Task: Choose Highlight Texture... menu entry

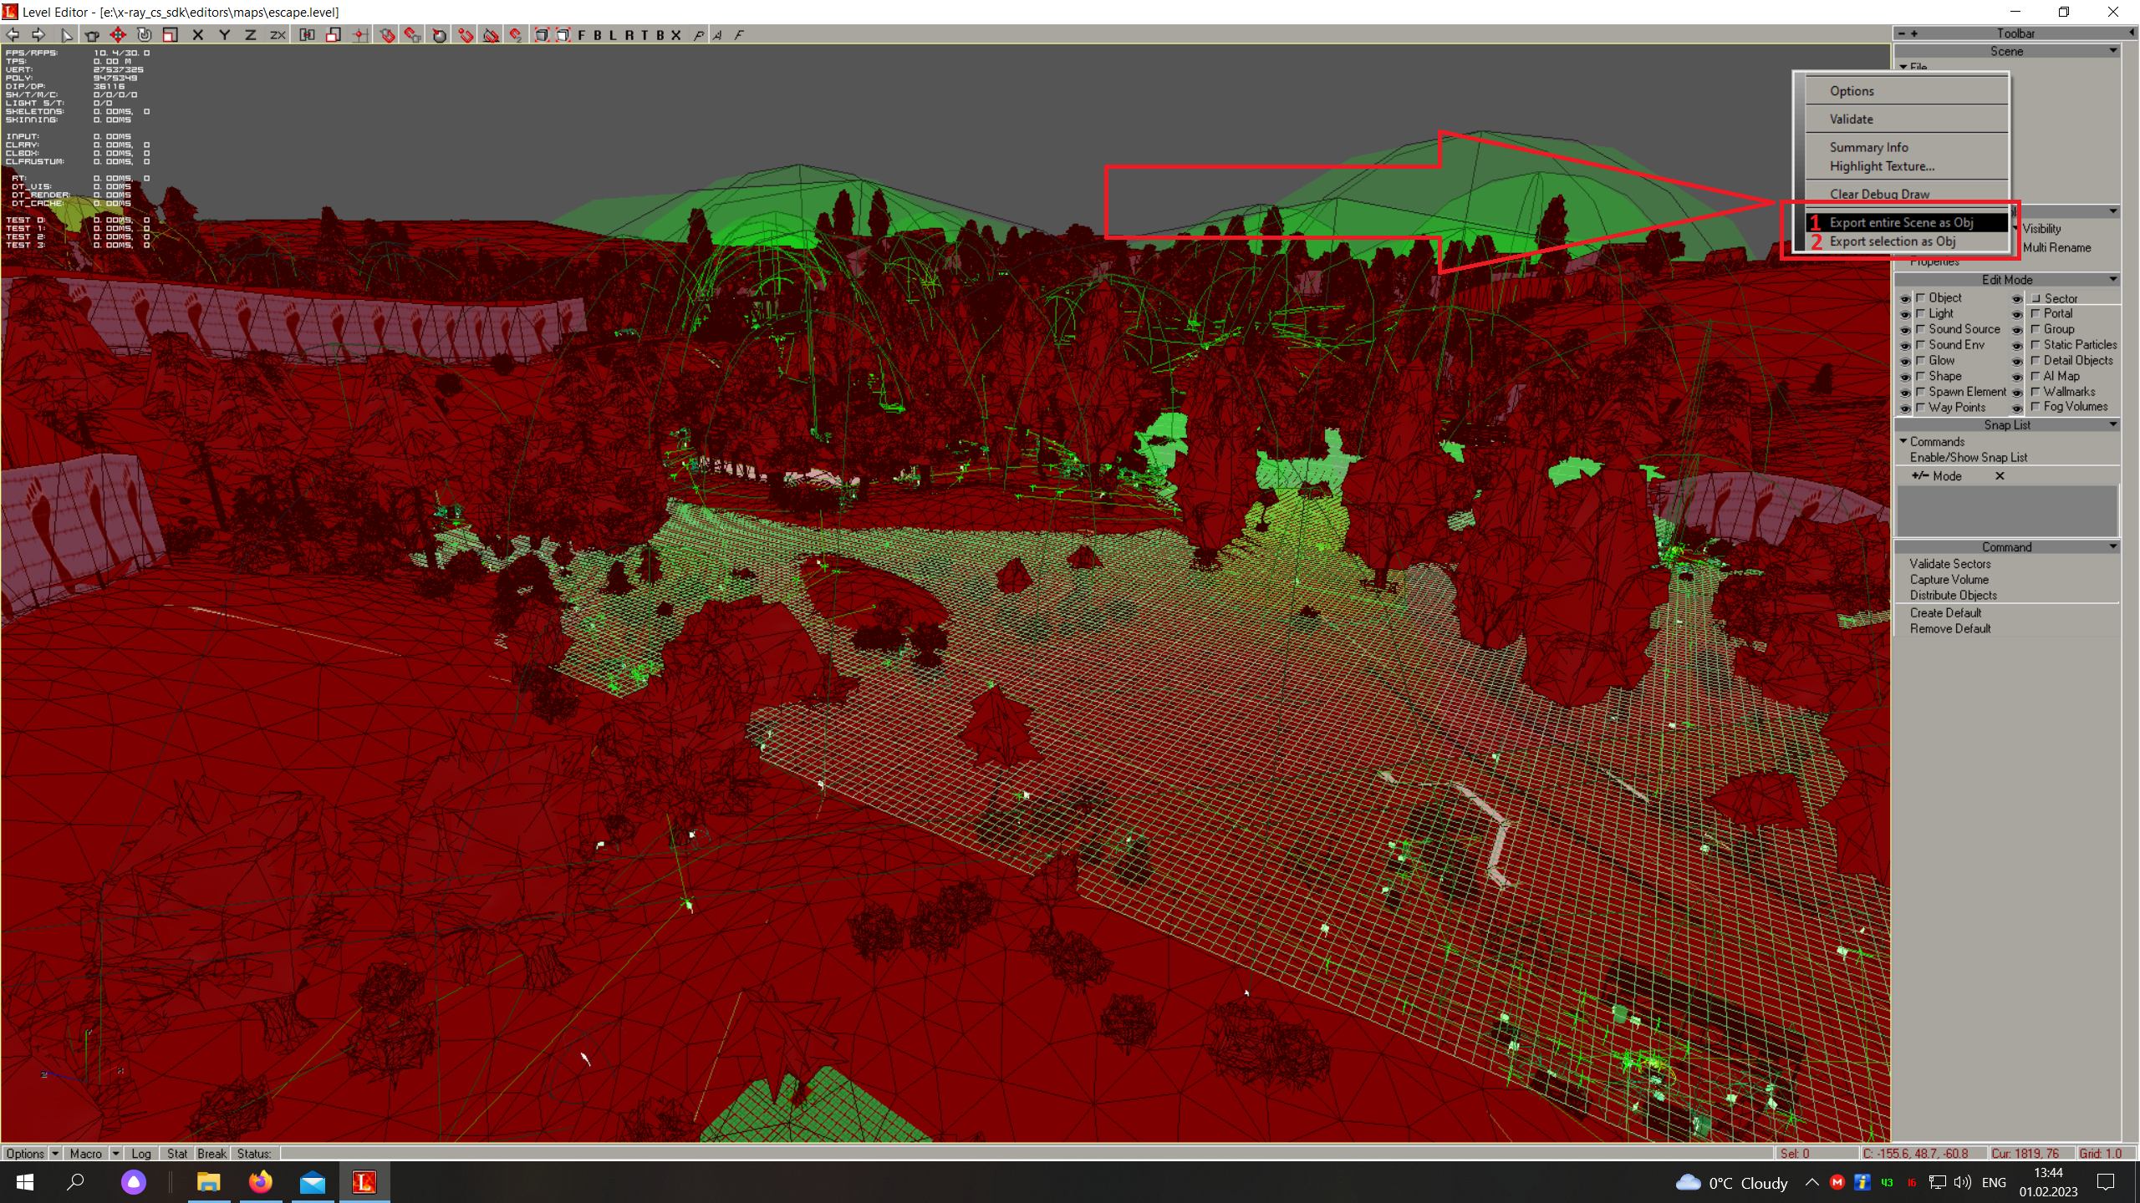Action: [1907, 166]
